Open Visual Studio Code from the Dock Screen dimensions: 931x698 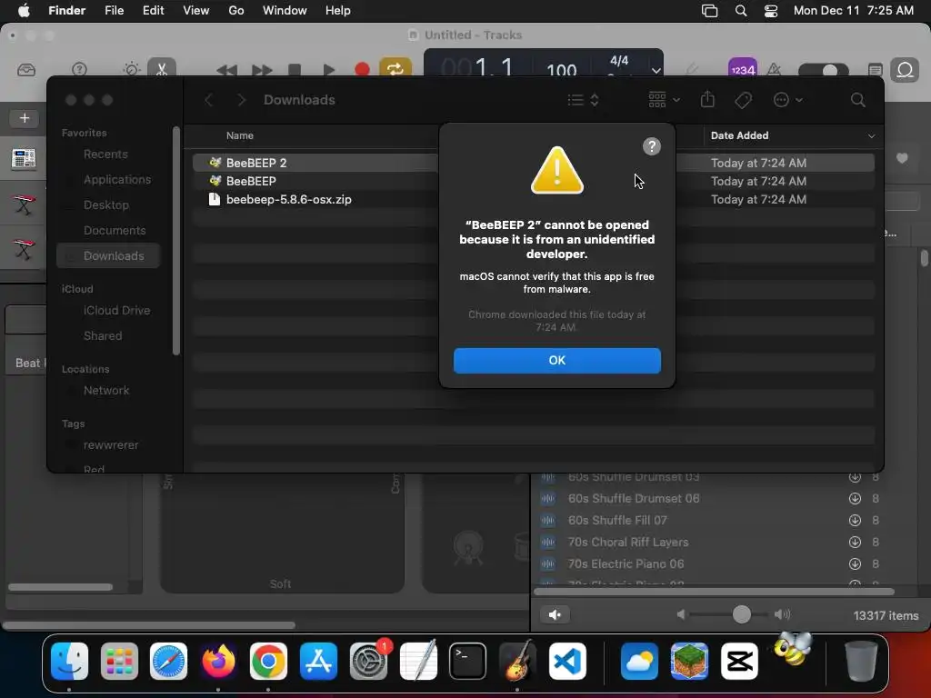(x=567, y=661)
